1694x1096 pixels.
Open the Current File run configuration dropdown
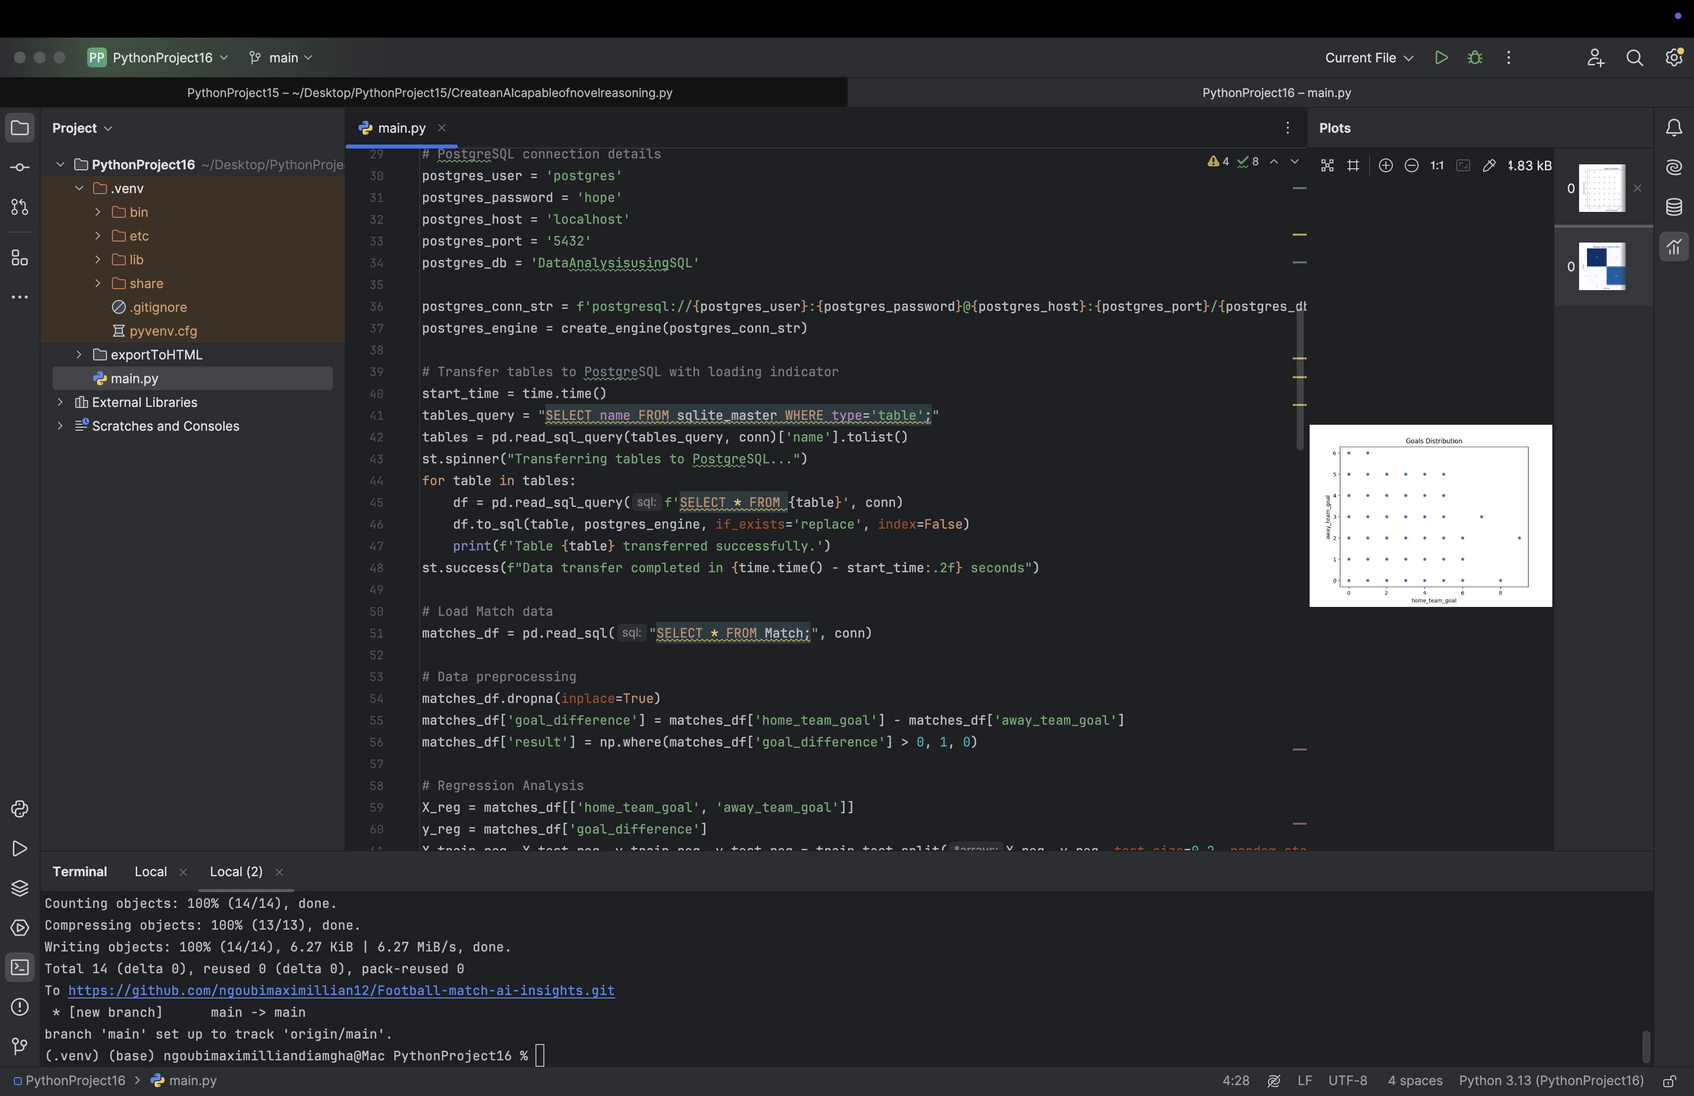pyautogui.click(x=1368, y=57)
